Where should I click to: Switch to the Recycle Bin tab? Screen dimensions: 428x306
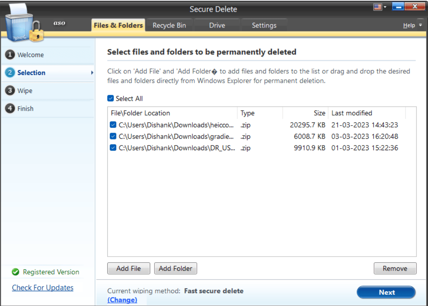[169, 25]
